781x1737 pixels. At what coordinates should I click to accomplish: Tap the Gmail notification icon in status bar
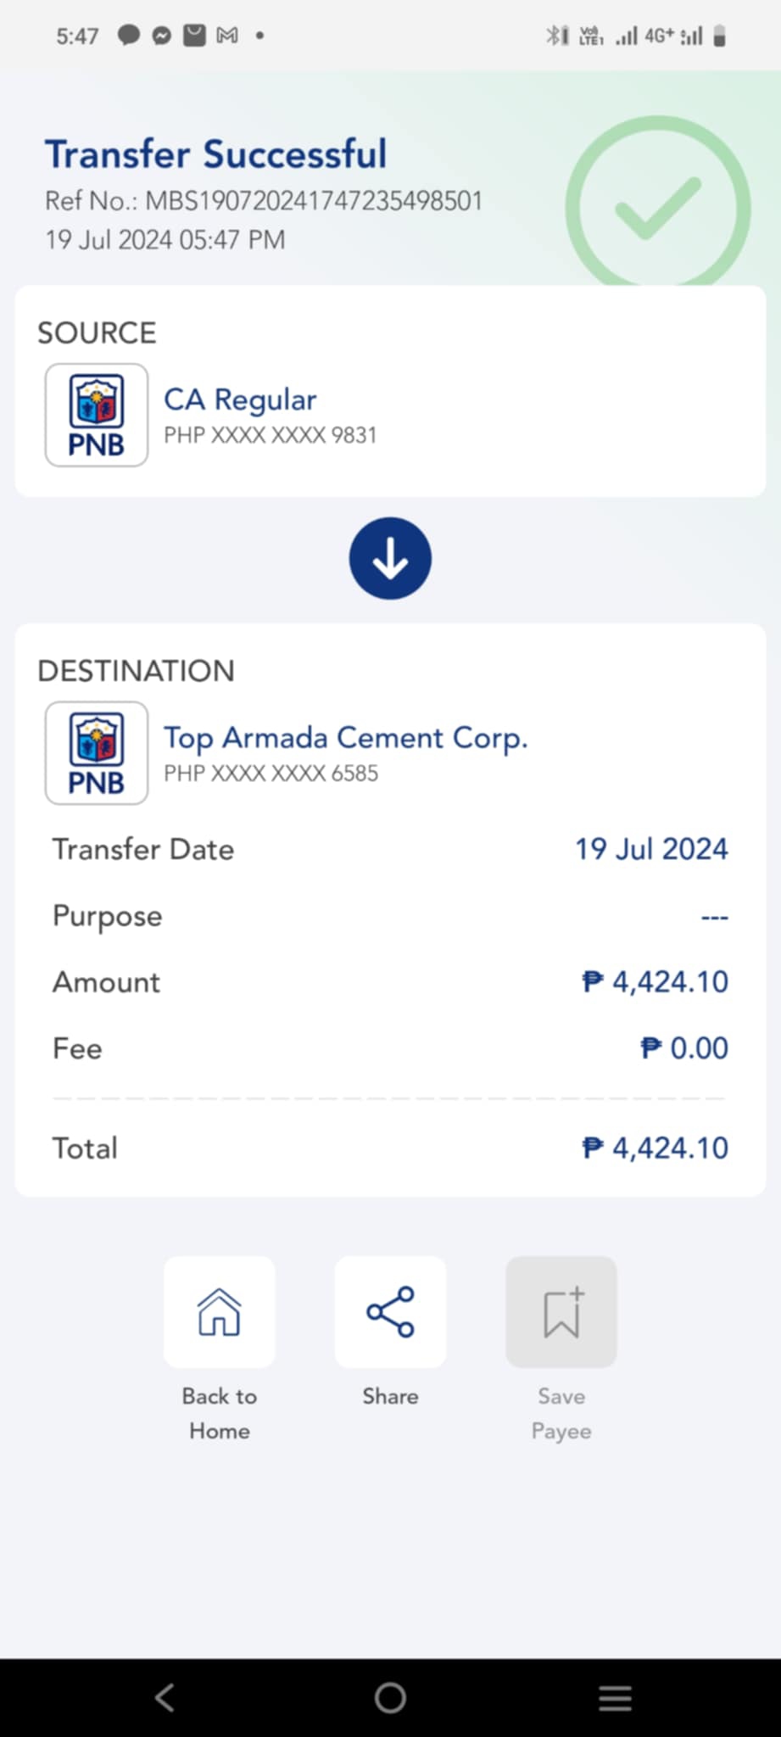click(x=227, y=36)
